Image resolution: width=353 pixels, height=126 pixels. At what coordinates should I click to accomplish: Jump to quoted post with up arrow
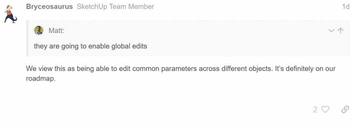[341, 30]
